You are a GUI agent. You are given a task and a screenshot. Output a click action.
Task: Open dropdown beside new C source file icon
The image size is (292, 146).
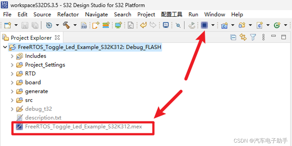(268, 25)
